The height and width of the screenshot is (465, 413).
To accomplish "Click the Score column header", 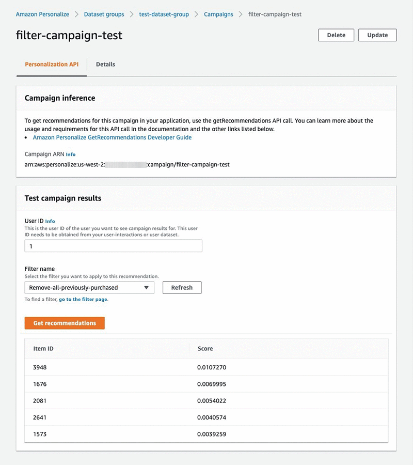I will (205, 349).
